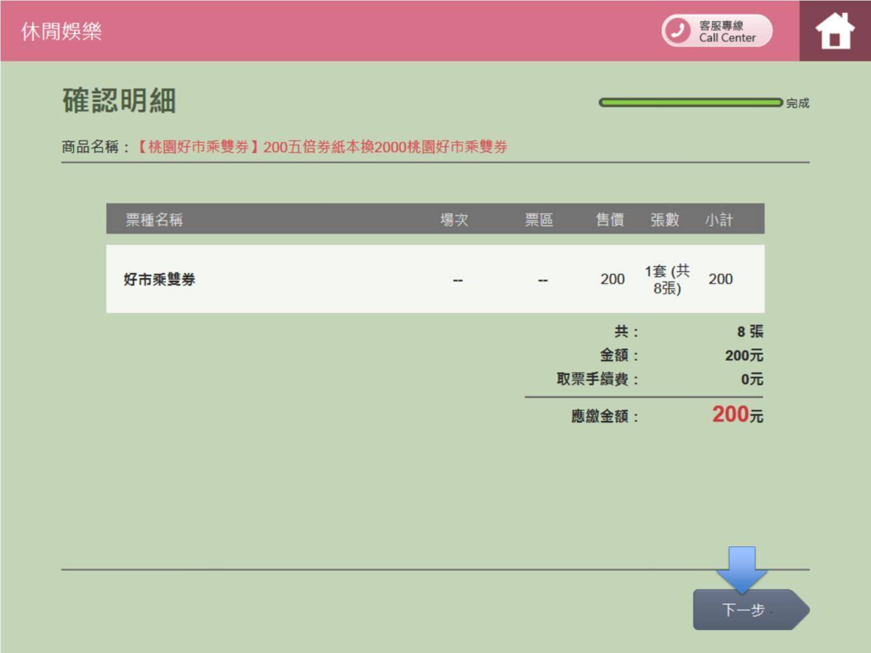This screenshot has width=871, height=653.
Task: Go to the home screen via house icon
Action: (x=834, y=31)
